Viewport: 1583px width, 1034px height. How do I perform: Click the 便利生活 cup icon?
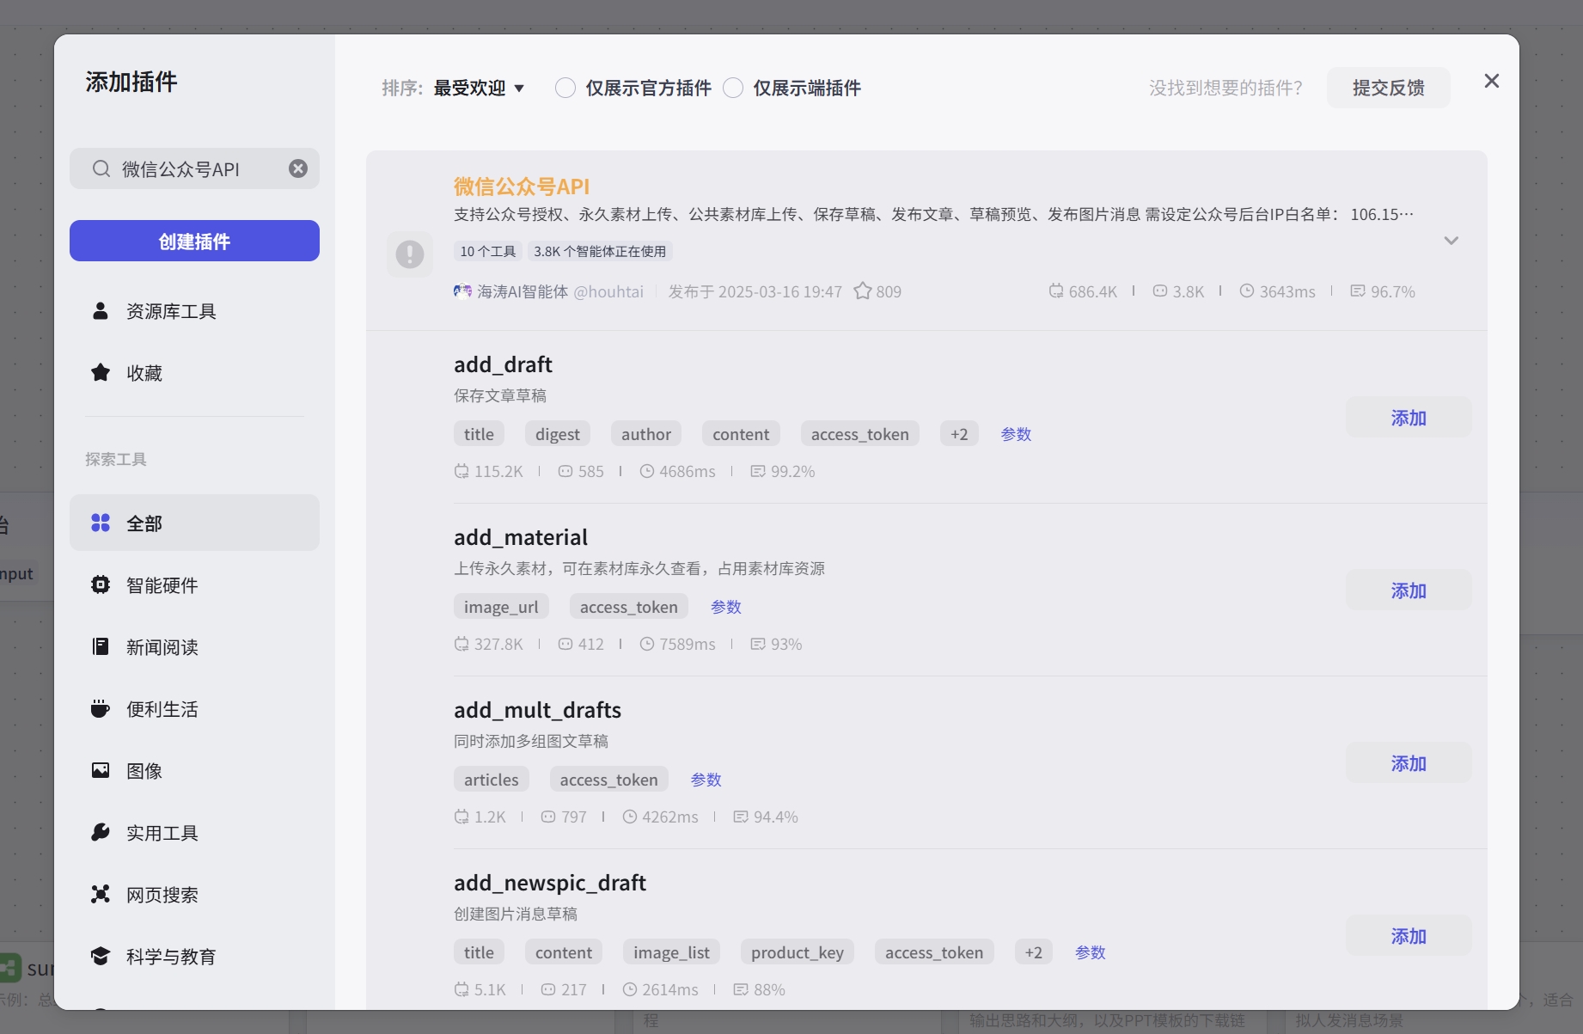point(101,708)
